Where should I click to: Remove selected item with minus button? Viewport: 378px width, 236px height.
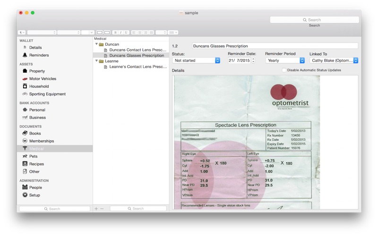click(x=102, y=209)
